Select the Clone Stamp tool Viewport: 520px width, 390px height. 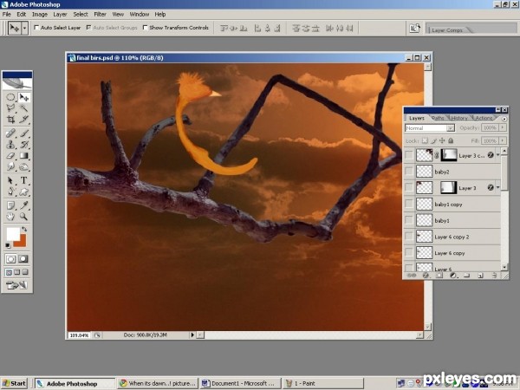coord(10,144)
